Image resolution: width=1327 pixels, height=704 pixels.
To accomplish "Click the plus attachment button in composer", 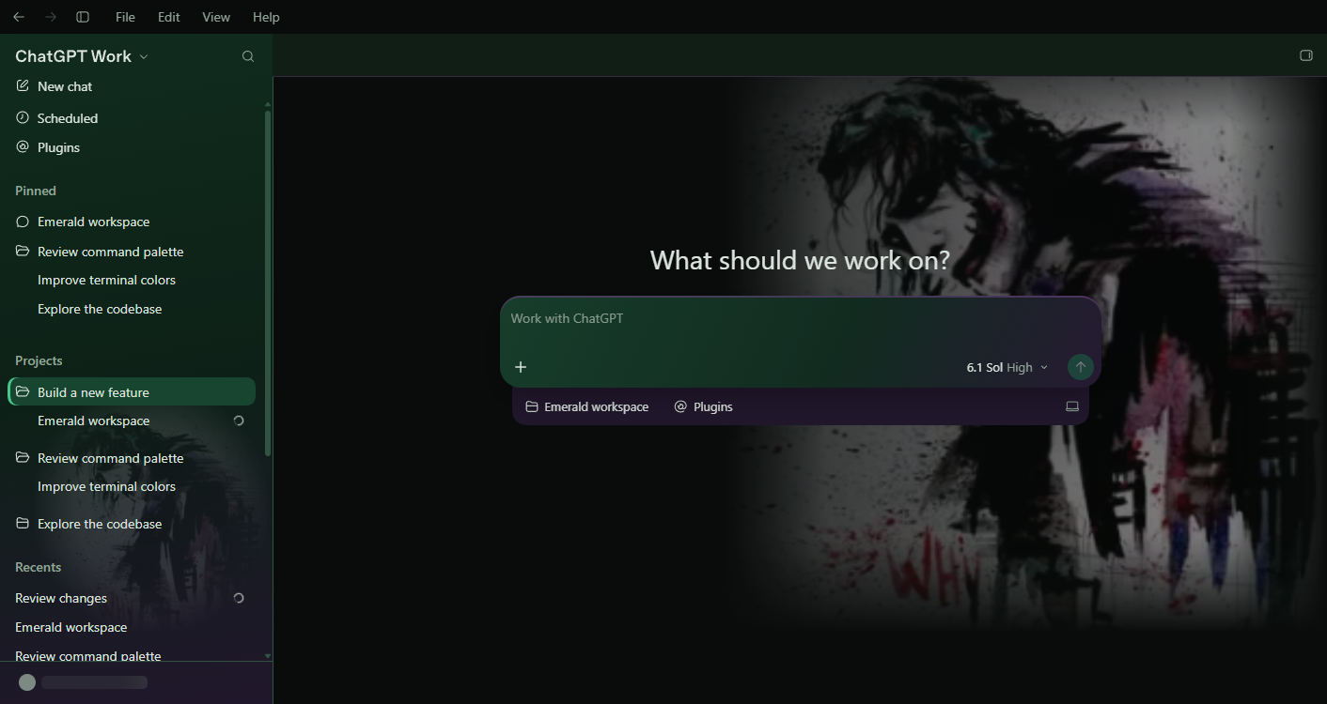I will 521,367.
